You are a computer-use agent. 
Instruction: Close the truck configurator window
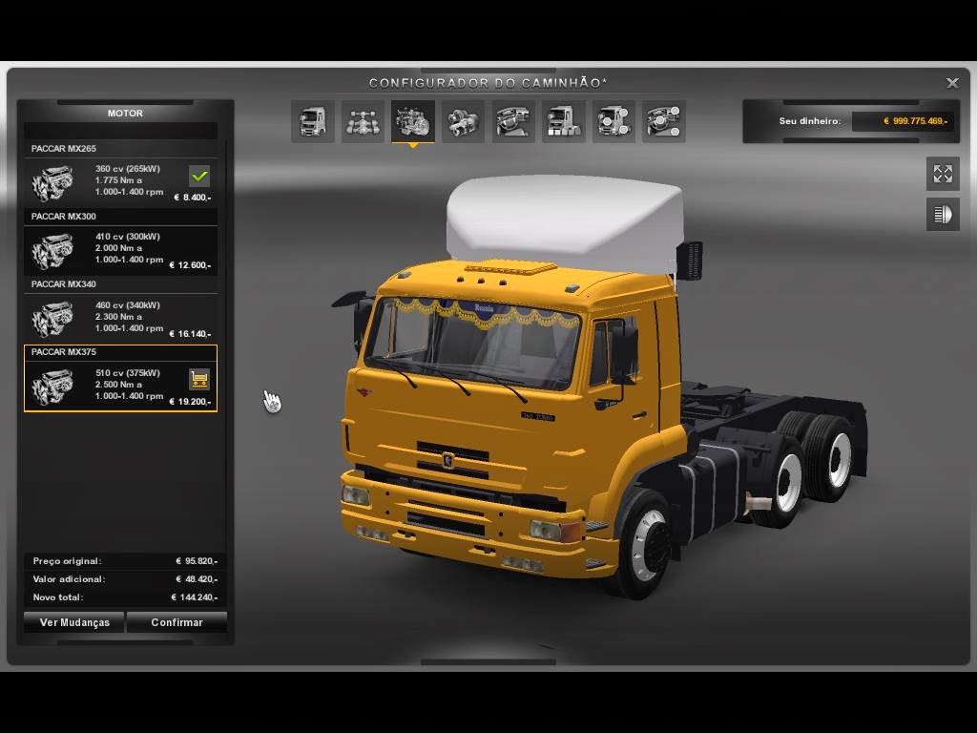click(952, 83)
